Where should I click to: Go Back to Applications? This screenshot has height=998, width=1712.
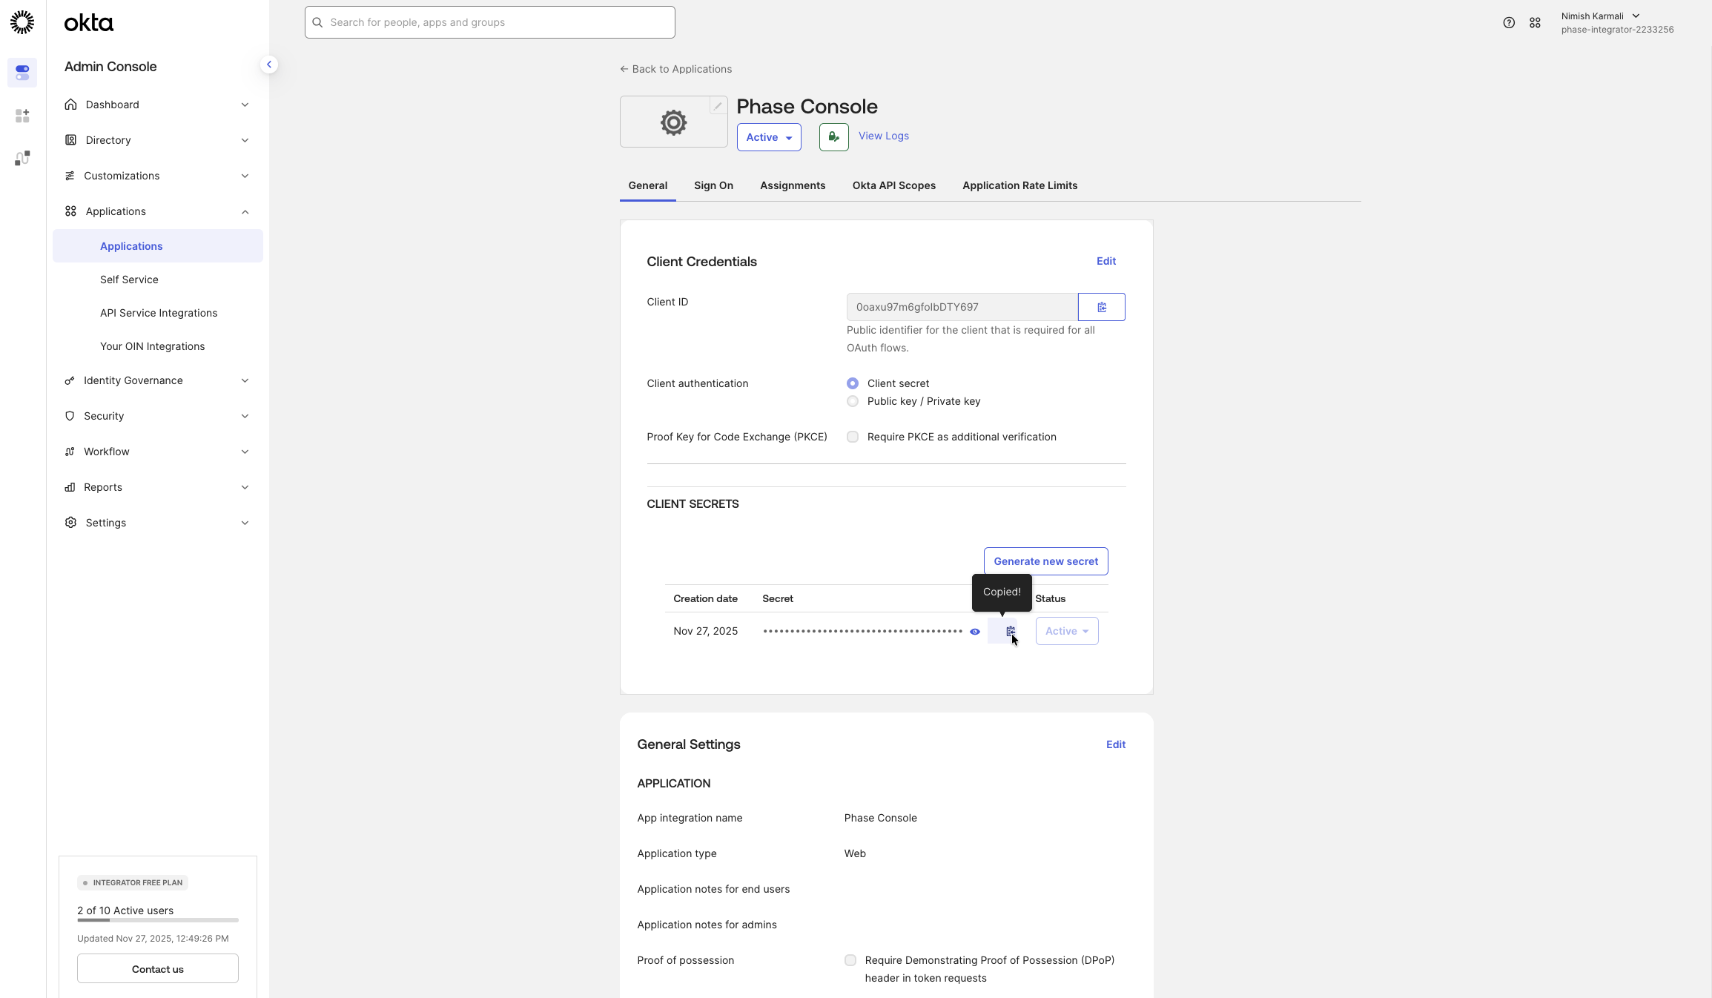(x=676, y=69)
